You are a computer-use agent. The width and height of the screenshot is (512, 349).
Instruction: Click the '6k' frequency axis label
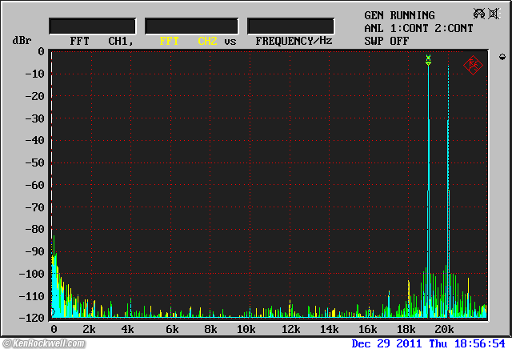click(172, 329)
